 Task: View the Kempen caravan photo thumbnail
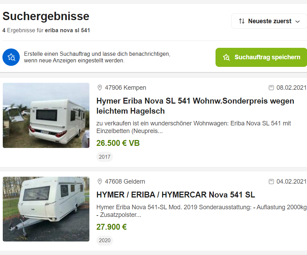[46, 115]
